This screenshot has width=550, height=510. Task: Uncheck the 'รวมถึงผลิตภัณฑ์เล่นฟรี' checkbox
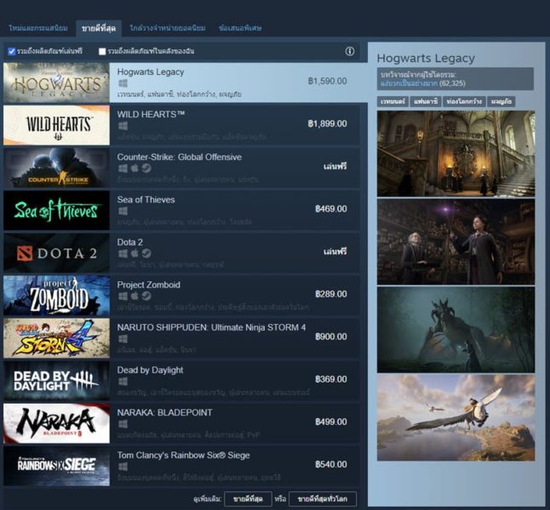coord(11,52)
